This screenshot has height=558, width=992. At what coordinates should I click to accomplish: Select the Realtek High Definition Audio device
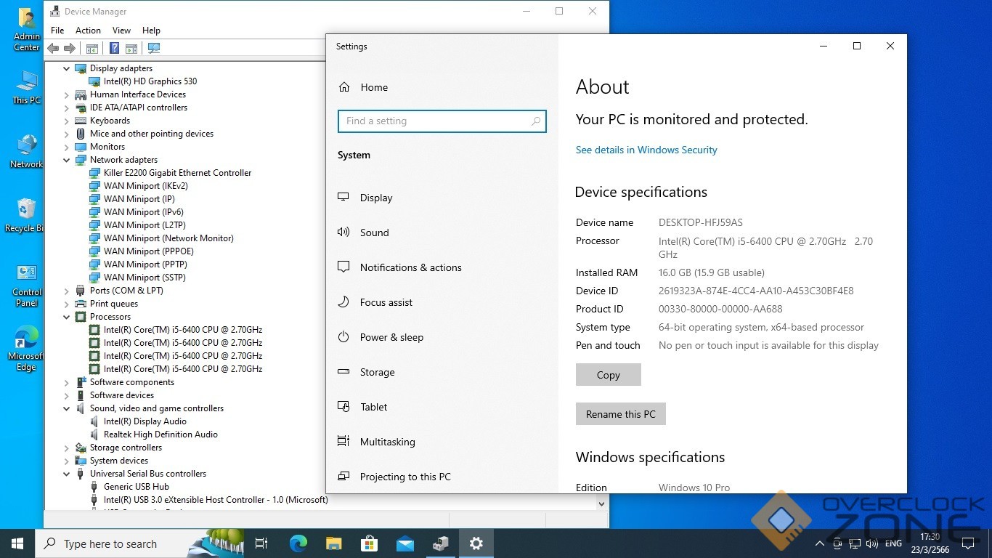point(160,434)
